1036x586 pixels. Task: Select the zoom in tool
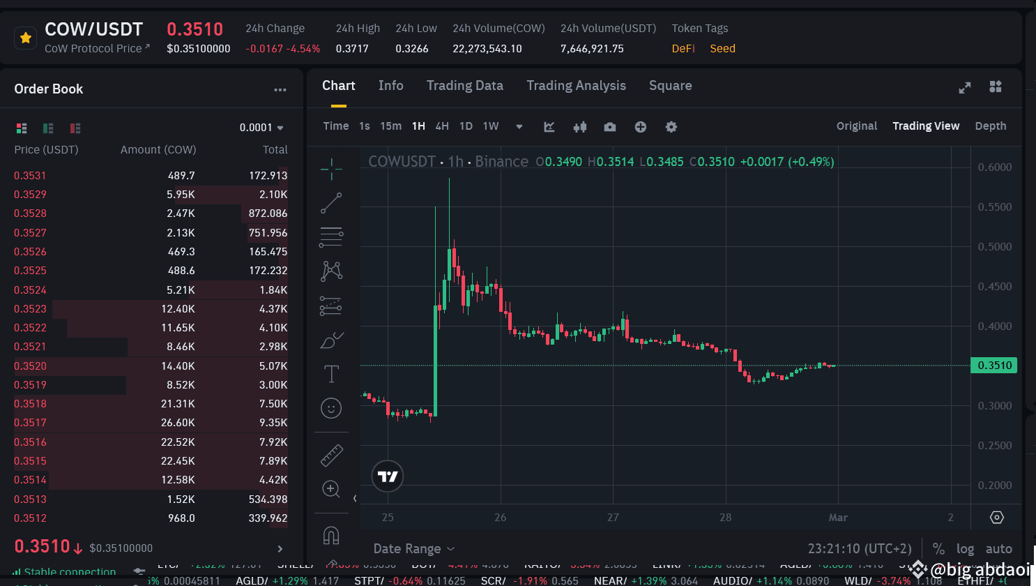tap(331, 489)
